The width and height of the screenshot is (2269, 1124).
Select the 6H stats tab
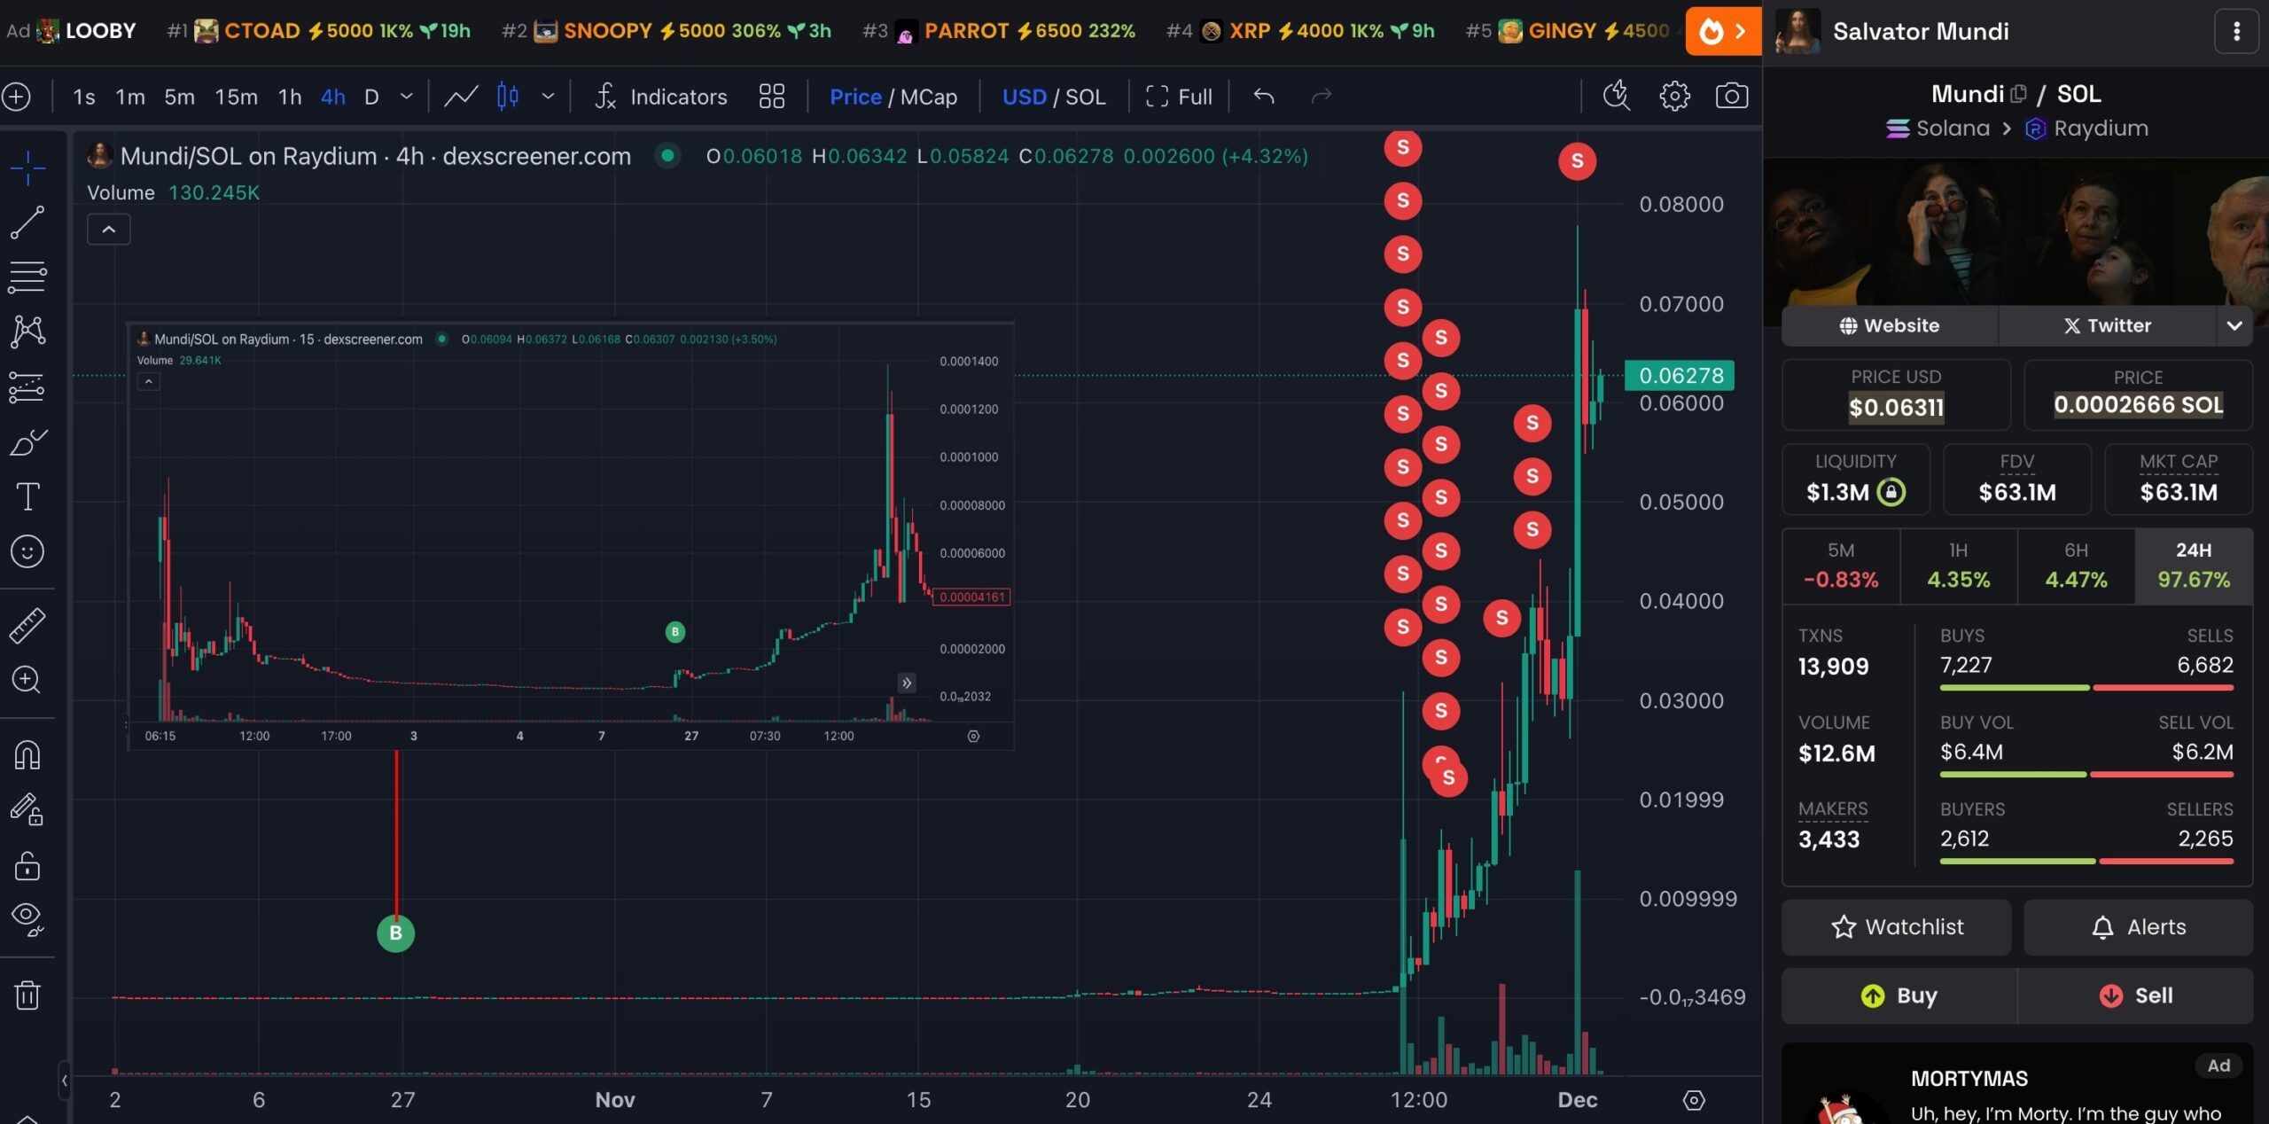2075,566
